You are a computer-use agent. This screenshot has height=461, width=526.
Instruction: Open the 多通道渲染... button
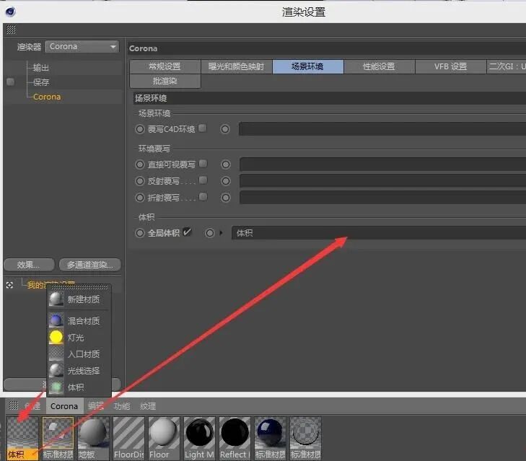(90, 265)
